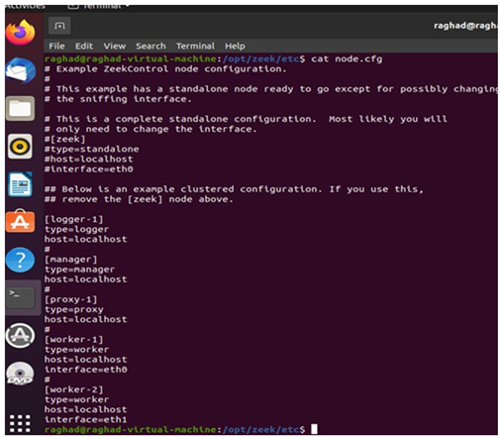Open the Edit menu
The image size is (500, 438).
point(84,46)
